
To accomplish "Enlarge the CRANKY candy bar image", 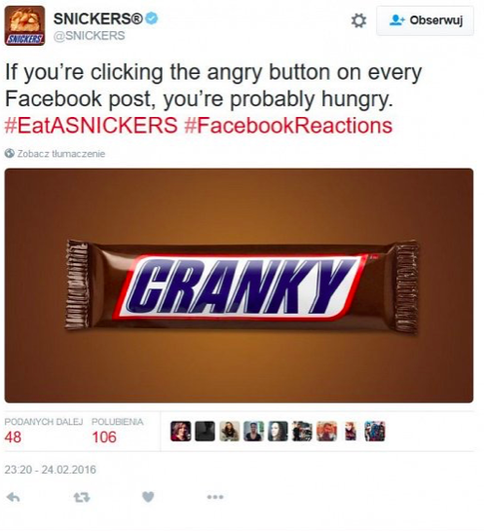I will pyautogui.click(x=239, y=285).
